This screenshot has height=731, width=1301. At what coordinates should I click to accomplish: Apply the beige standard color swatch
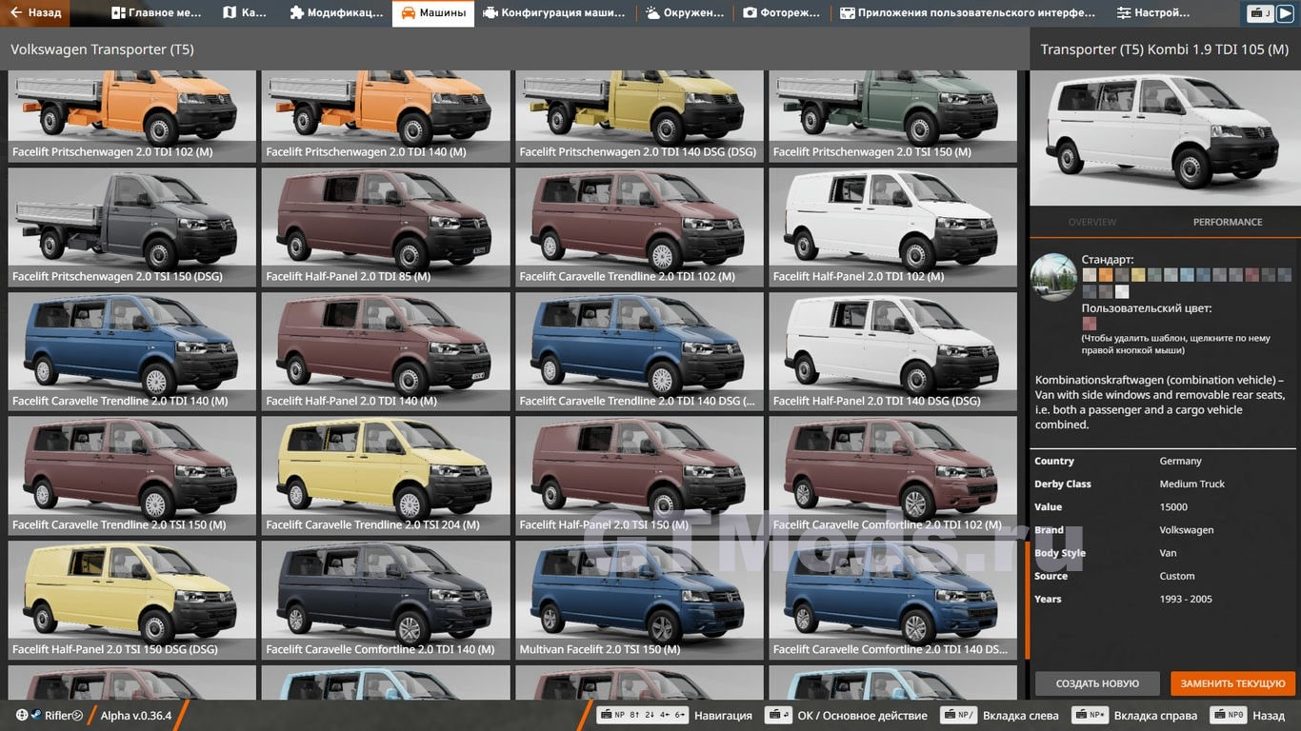[1090, 275]
